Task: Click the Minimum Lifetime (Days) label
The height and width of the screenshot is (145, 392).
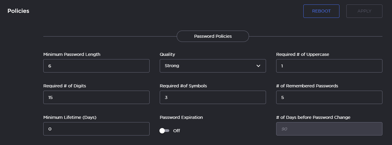Action: (x=70, y=117)
